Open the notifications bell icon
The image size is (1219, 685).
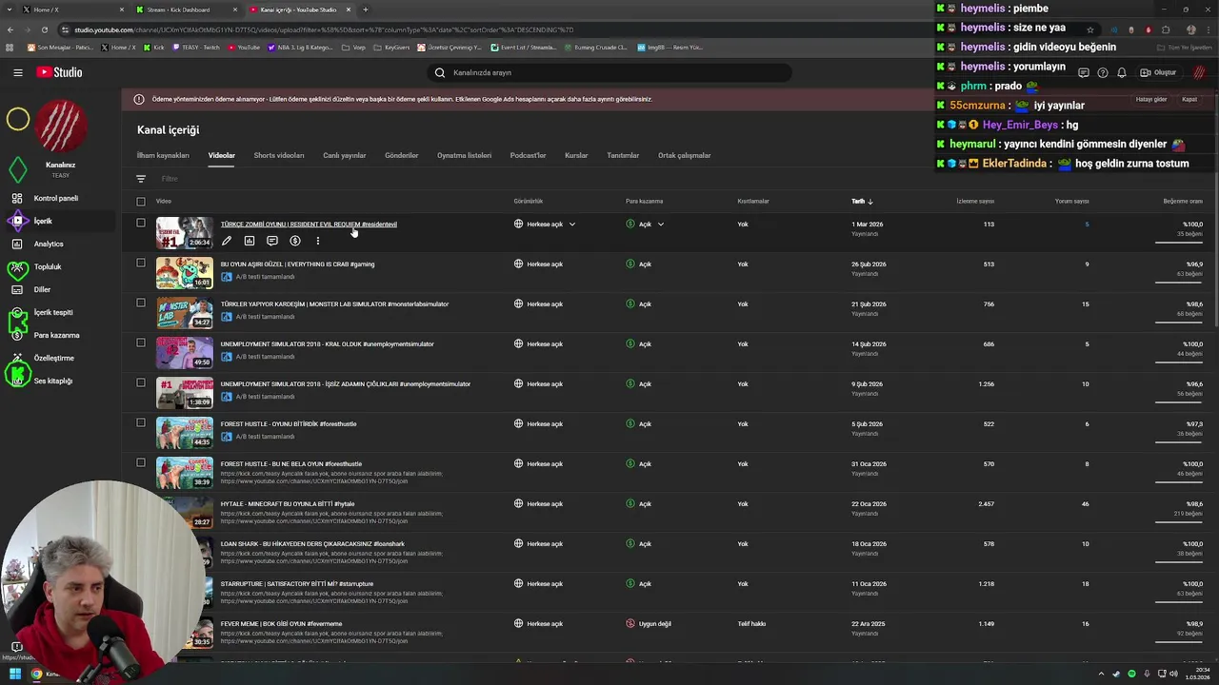[1122, 72]
